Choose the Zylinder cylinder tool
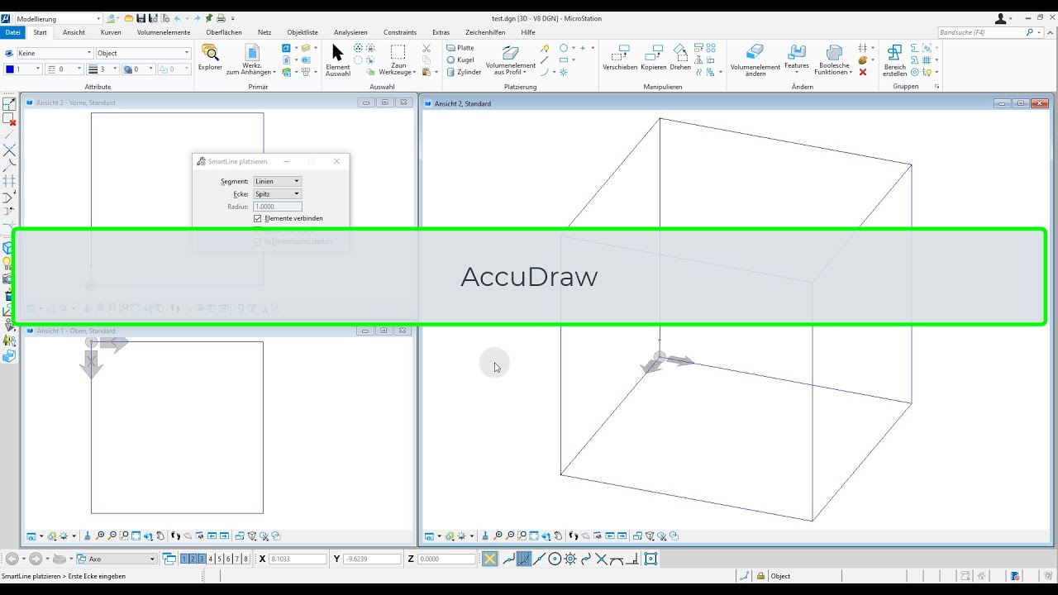1058x595 pixels. pos(464,72)
